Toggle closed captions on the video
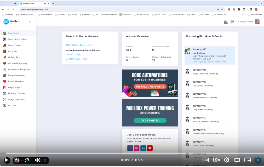The width and height of the screenshot is (264, 167). (206, 160)
